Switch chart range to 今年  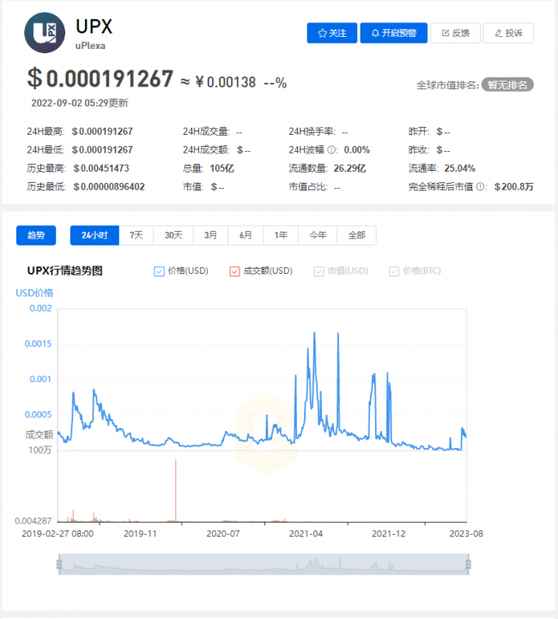318,235
